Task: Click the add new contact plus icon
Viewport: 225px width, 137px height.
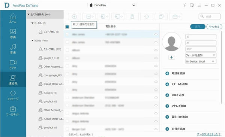Action: [x=74, y=16]
